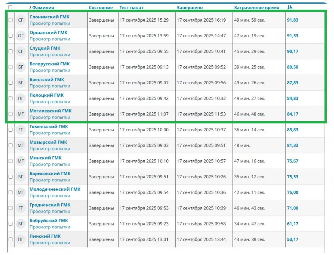The image size is (334, 255).
Task: Open the ПГ avatar beside Пинский ГМК
Action: (21, 239)
